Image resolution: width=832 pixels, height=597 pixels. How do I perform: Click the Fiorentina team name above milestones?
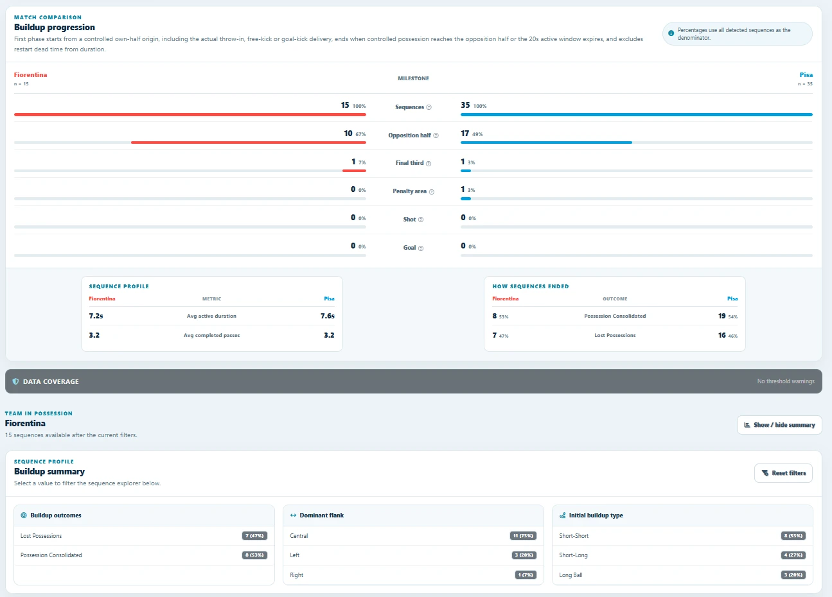point(30,75)
